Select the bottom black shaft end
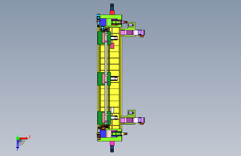Viewport: 241px width, 156px height. click(112, 149)
